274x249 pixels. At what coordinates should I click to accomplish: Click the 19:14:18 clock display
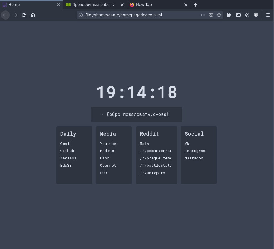pos(137,92)
